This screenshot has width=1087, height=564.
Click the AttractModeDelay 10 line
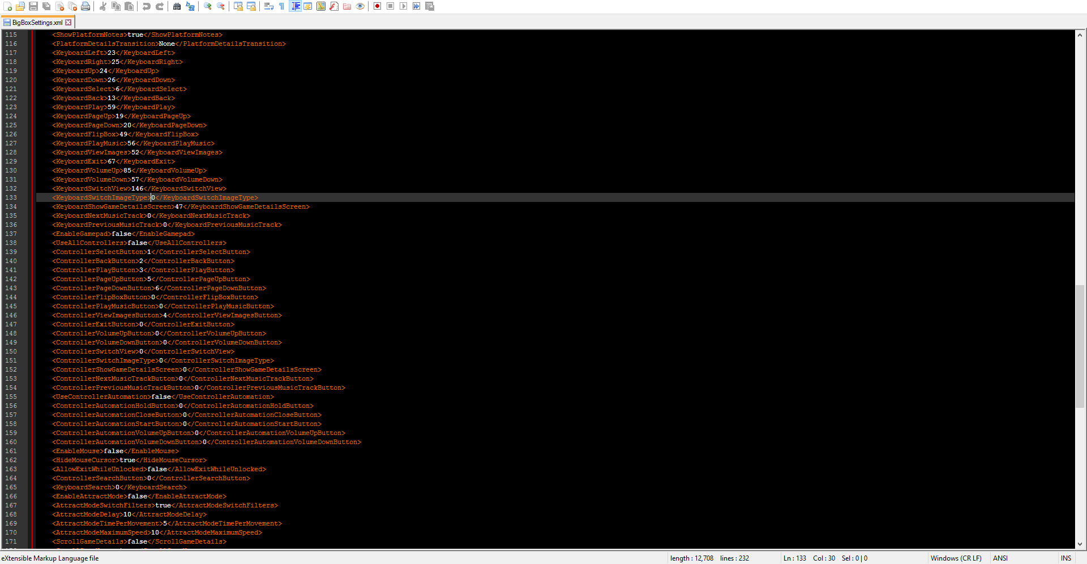[x=130, y=514]
